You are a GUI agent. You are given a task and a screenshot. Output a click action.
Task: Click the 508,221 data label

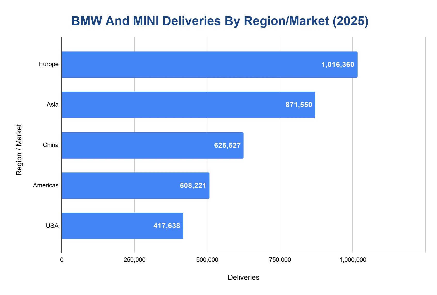(193, 186)
